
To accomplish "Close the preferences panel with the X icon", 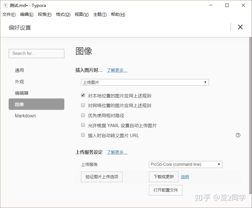I will click(240, 27).
